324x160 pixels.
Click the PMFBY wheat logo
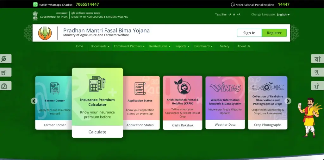pos(45,33)
